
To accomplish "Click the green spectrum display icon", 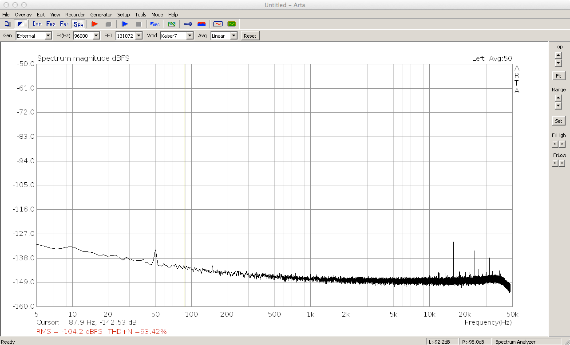I will click(x=232, y=24).
